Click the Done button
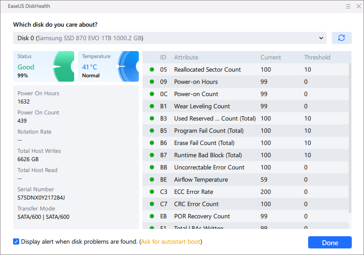This screenshot has height=255, width=364. pos(330,242)
